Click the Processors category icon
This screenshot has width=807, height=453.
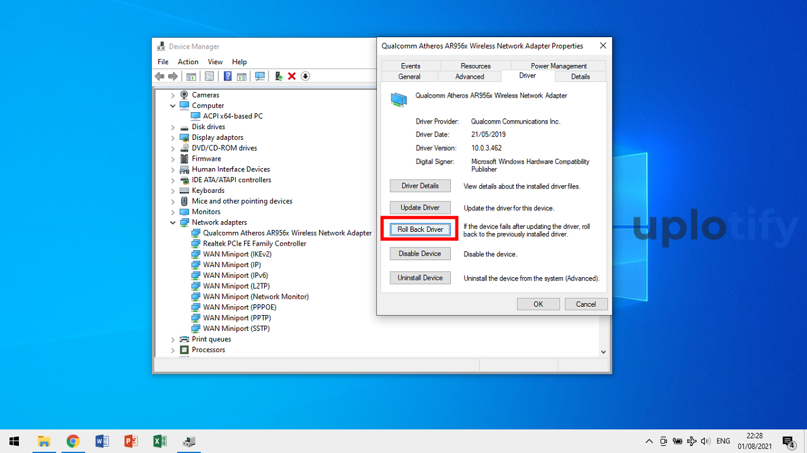[x=184, y=350]
